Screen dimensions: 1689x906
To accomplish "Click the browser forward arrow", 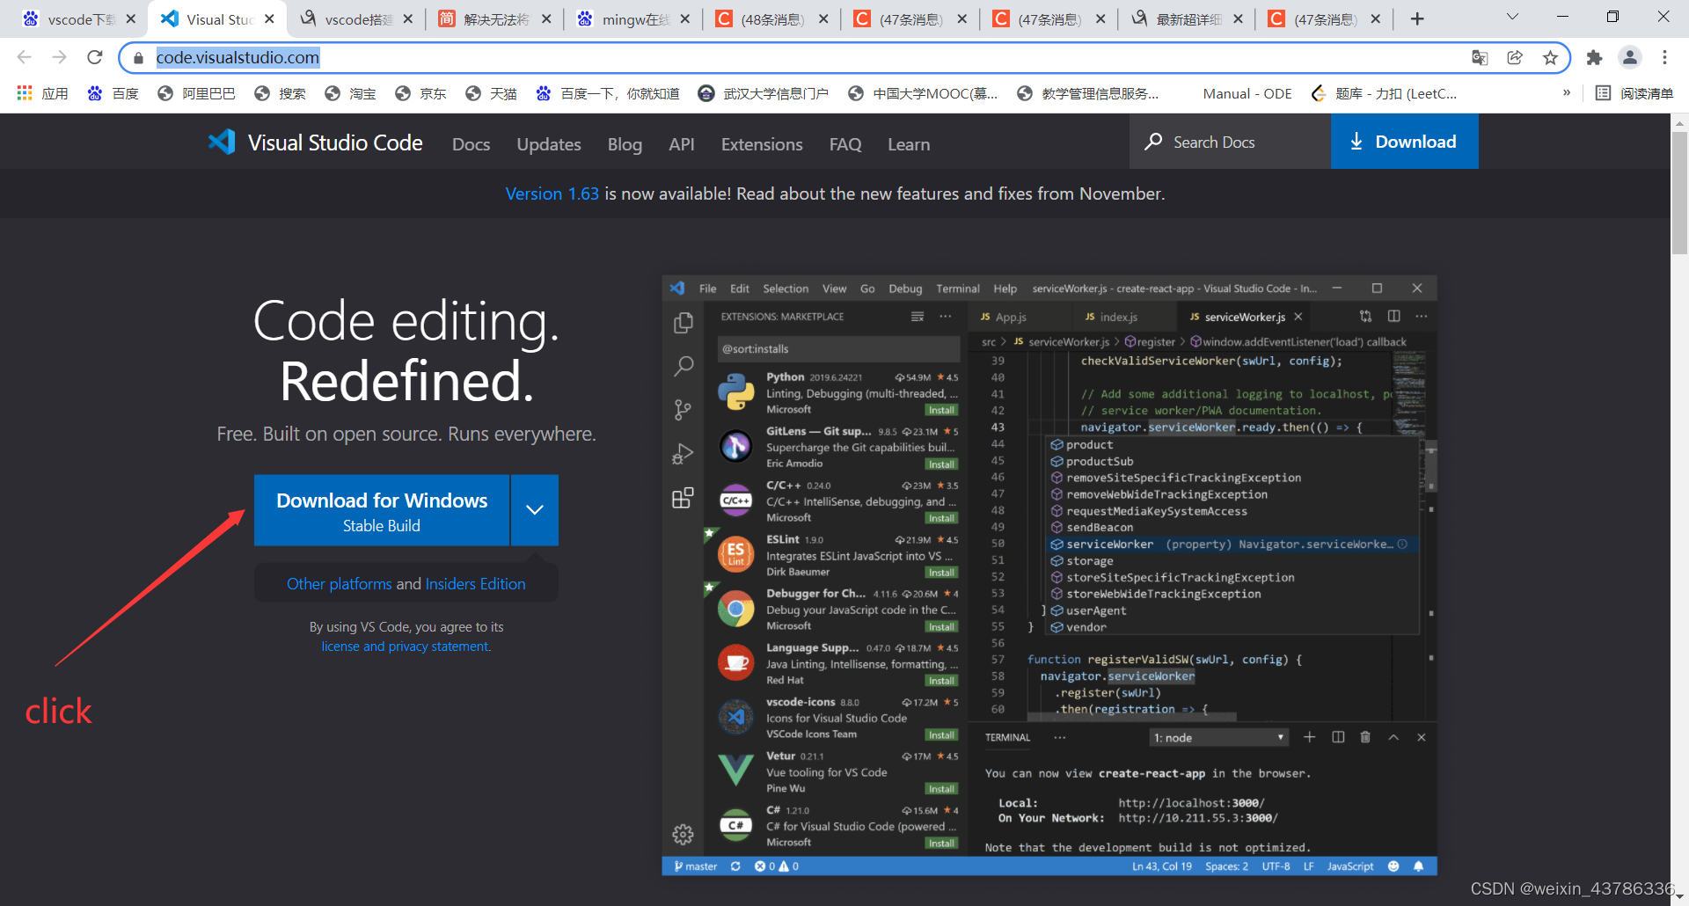I will pyautogui.click(x=59, y=57).
